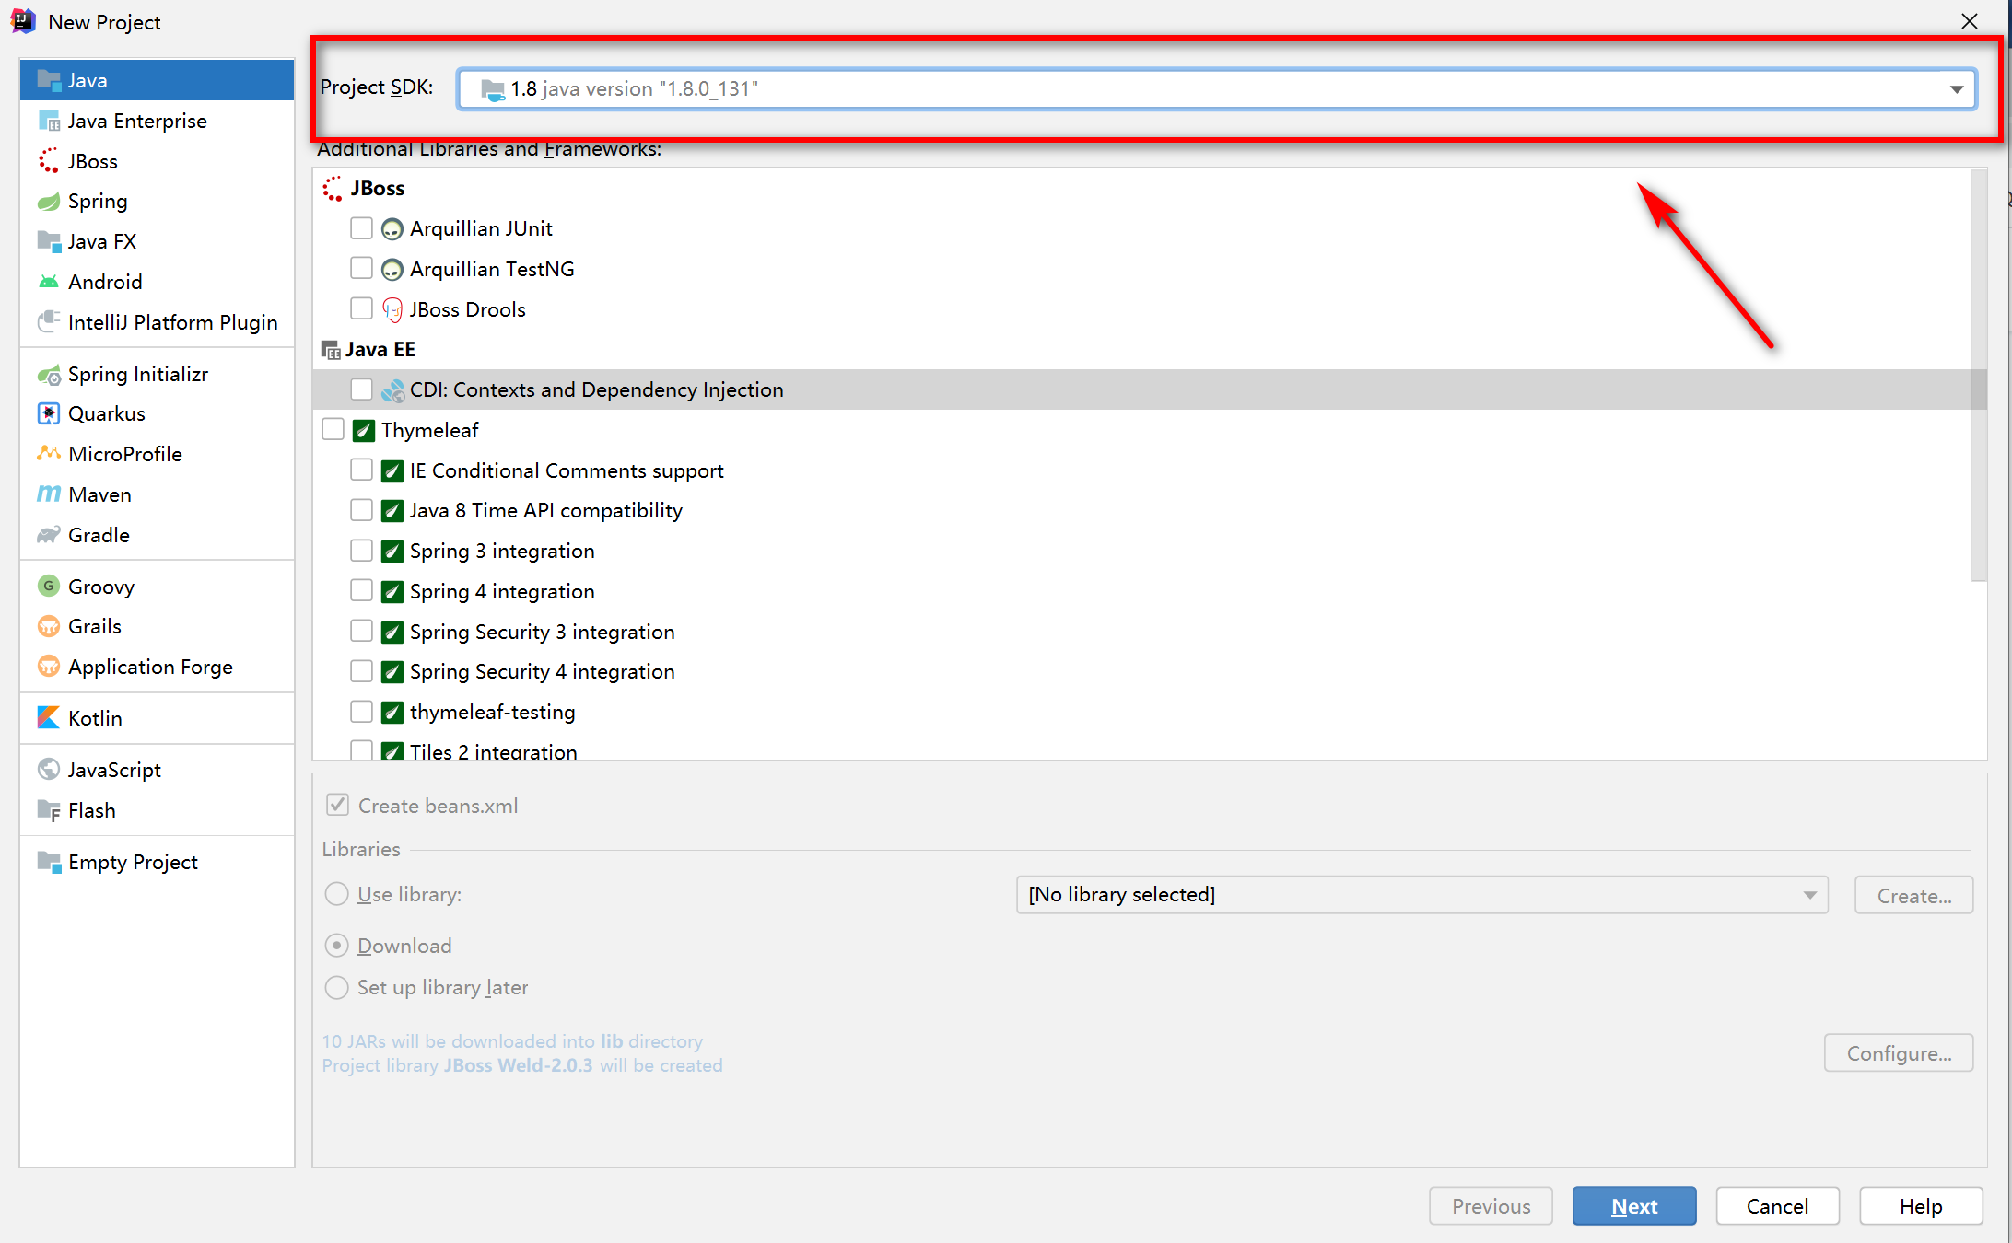Check the Arquillian JUnit checkbox
2012x1243 pixels.
coord(362,228)
